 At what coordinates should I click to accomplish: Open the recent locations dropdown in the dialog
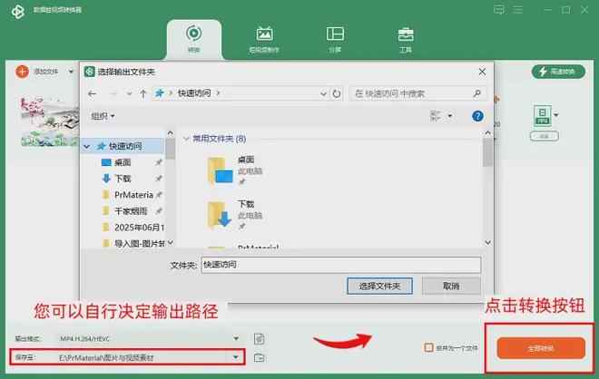[130, 93]
